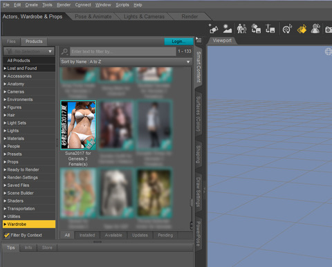Open the Create menu
Viewport: 332px width, 267px height.
[x=31, y=5]
